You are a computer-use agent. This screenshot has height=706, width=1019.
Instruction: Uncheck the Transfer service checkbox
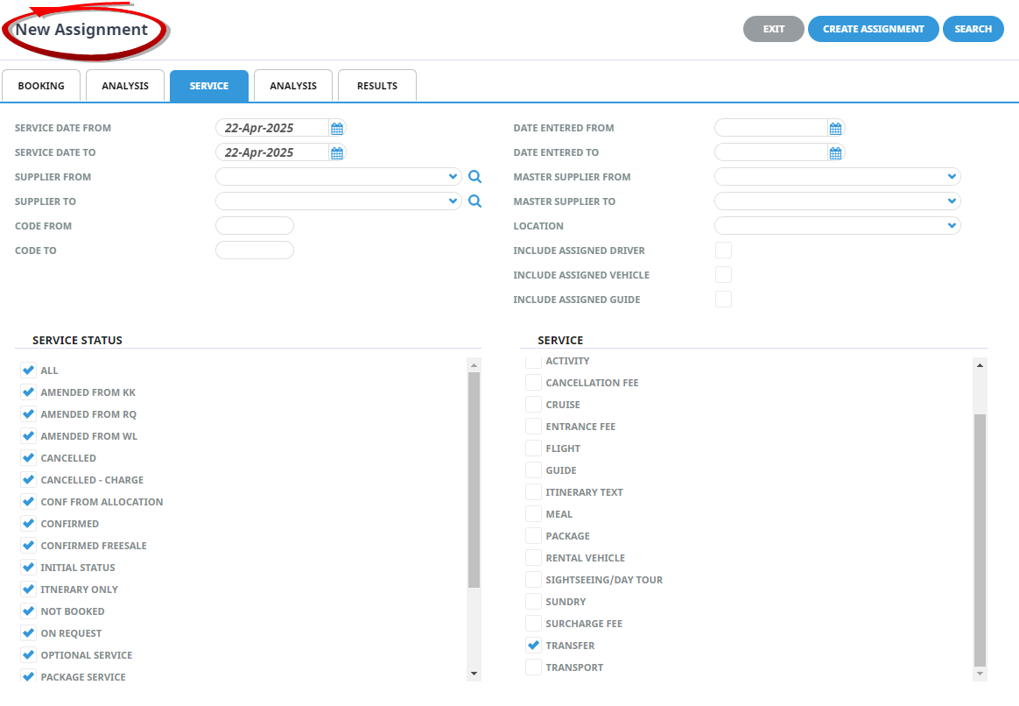pyautogui.click(x=533, y=646)
